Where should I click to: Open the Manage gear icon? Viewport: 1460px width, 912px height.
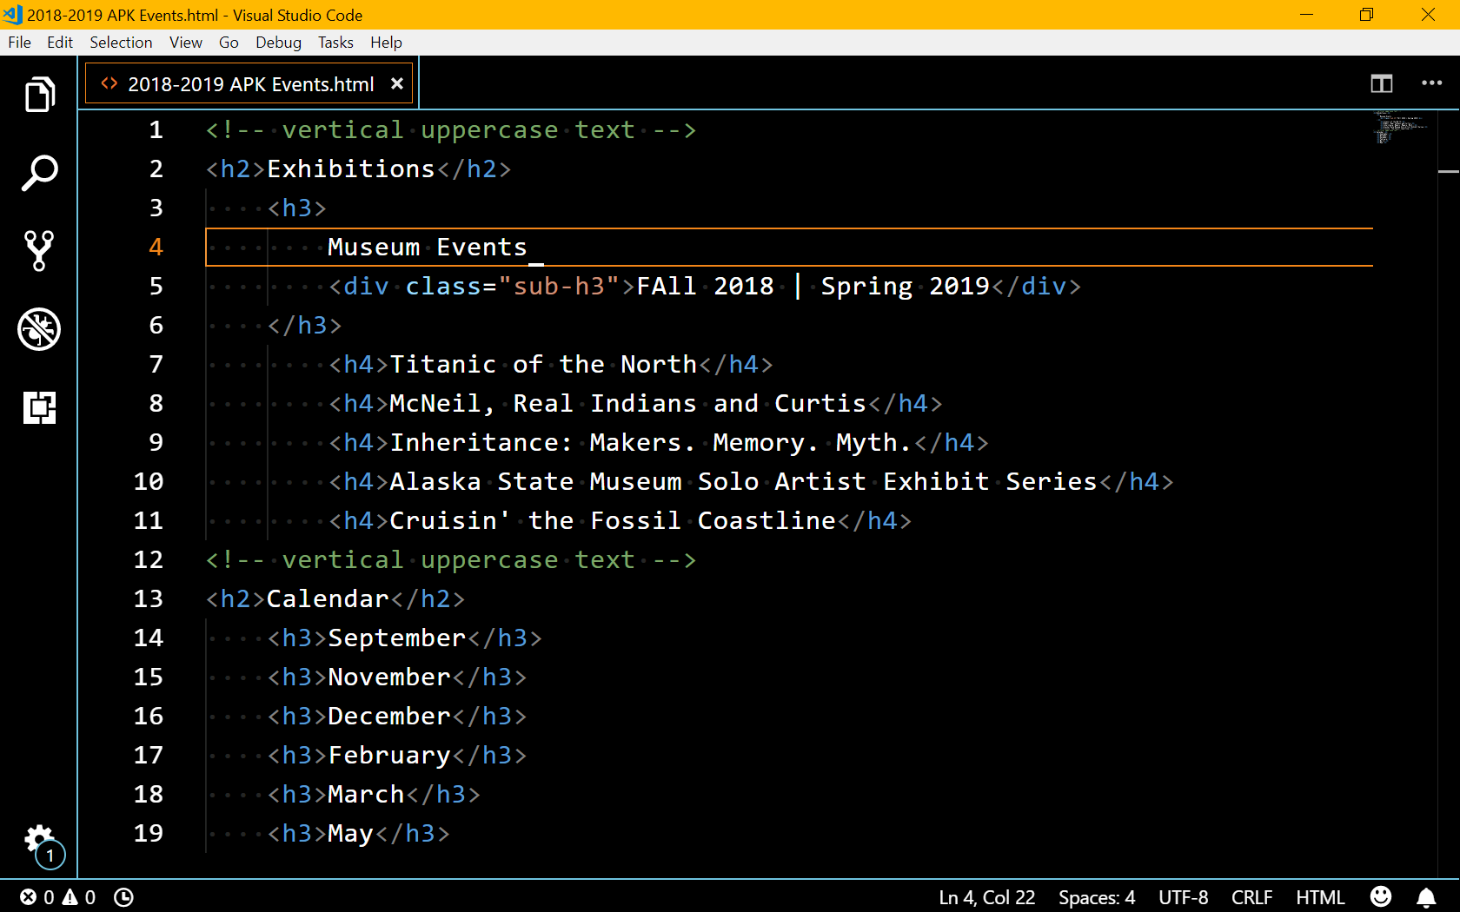tap(39, 840)
